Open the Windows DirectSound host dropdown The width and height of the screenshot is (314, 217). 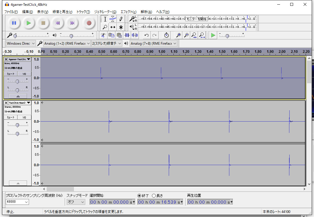click(21, 44)
